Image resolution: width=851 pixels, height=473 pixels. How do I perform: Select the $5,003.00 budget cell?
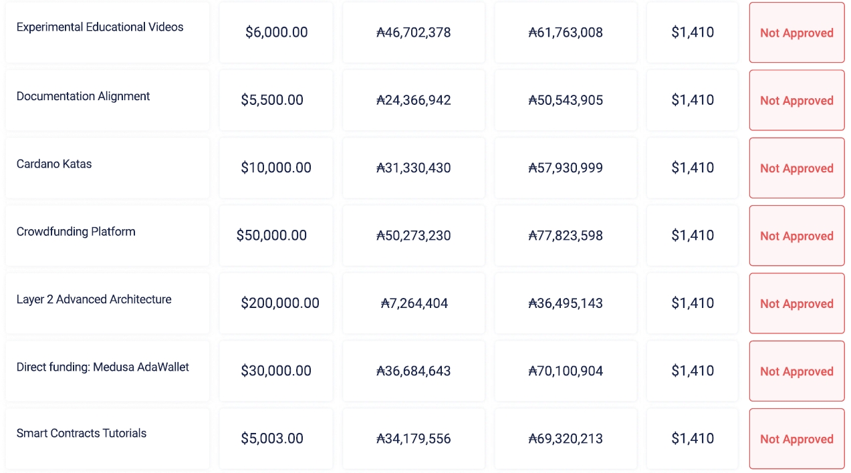[272, 438]
